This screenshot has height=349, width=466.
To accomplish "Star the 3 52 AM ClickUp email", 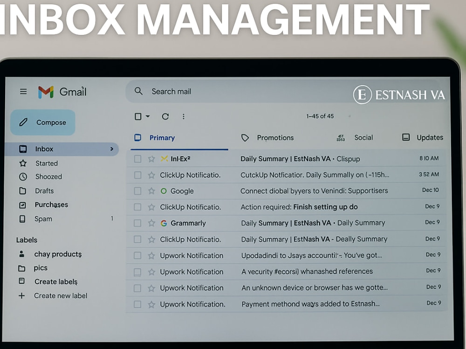I will 151,175.
